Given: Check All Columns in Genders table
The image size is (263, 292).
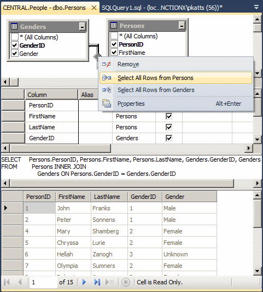Looking at the screenshot, I should (15, 37).
